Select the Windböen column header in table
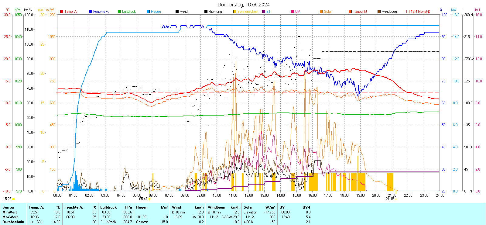The width and height of the screenshot is (486, 225). [216, 207]
